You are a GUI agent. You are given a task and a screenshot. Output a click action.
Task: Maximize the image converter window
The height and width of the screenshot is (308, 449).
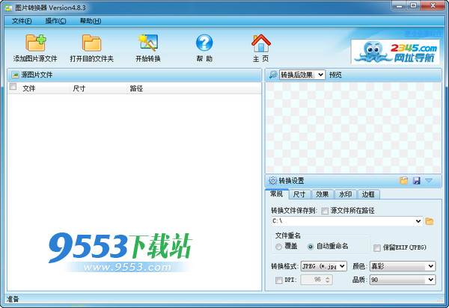(414, 5)
